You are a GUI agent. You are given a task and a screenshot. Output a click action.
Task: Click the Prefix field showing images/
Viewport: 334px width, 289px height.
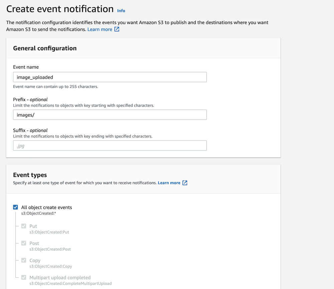110,114
